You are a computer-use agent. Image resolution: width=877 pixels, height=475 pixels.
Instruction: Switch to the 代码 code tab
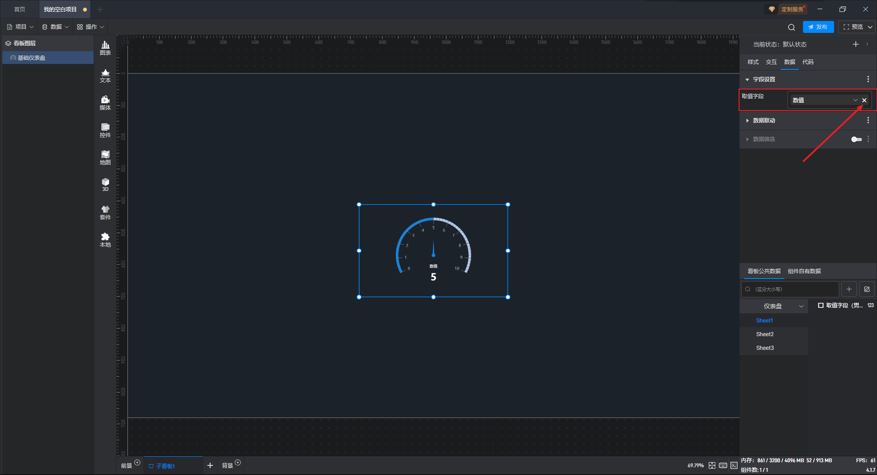(808, 62)
